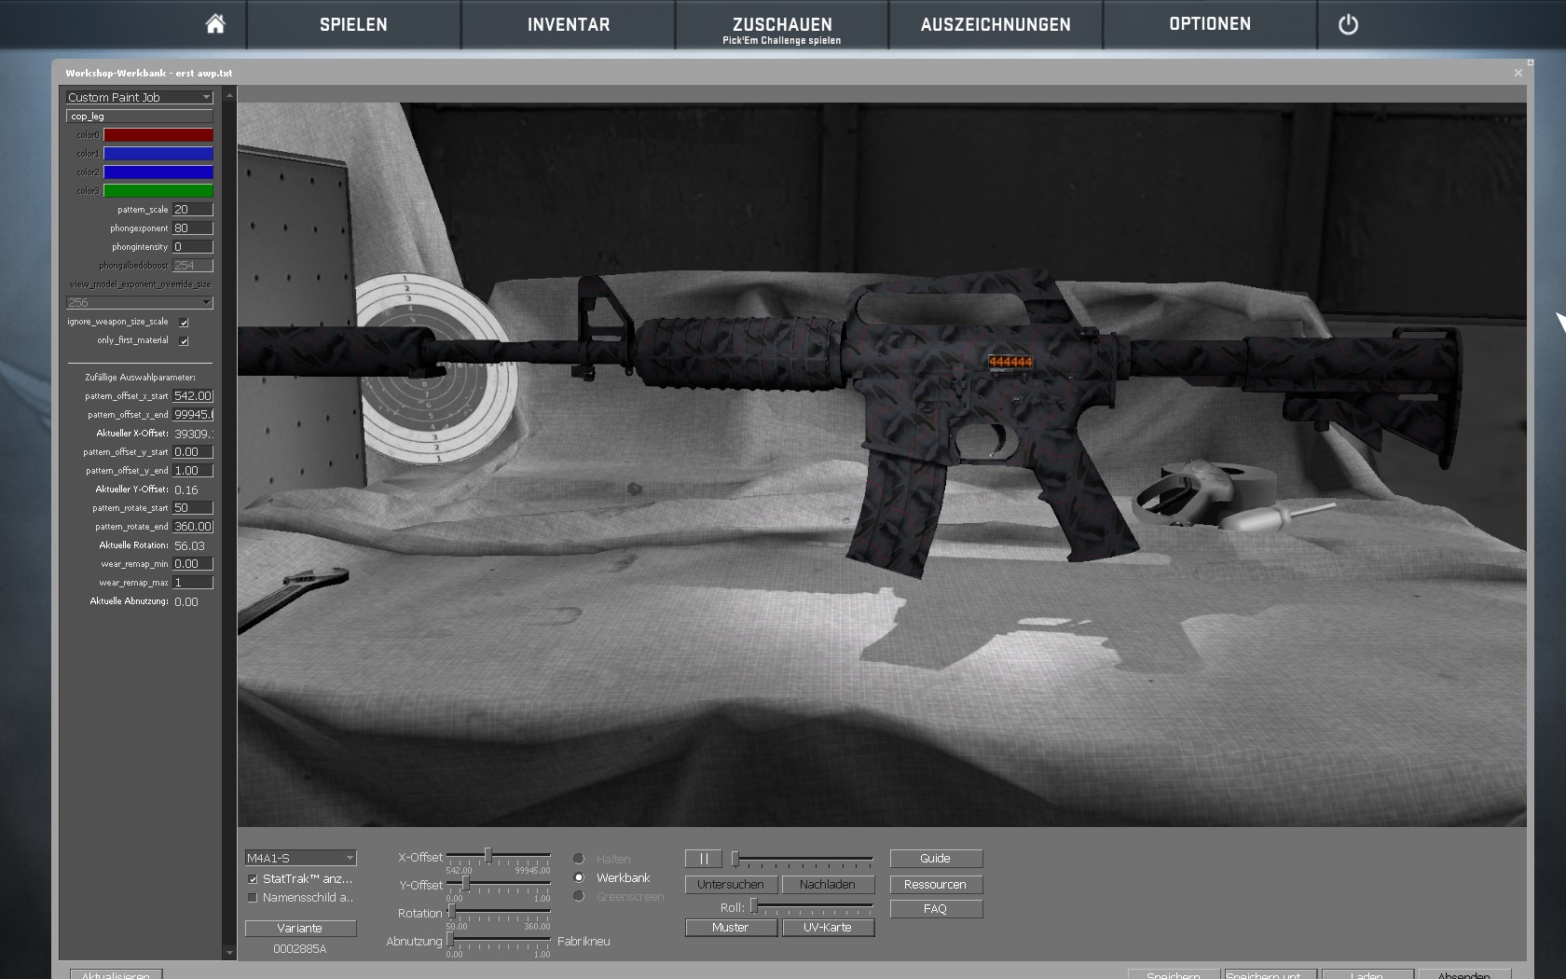Viewport: 1566px width, 979px height.
Task: Pick the color2 blue swatch
Action: pyautogui.click(x=158, y=172)
